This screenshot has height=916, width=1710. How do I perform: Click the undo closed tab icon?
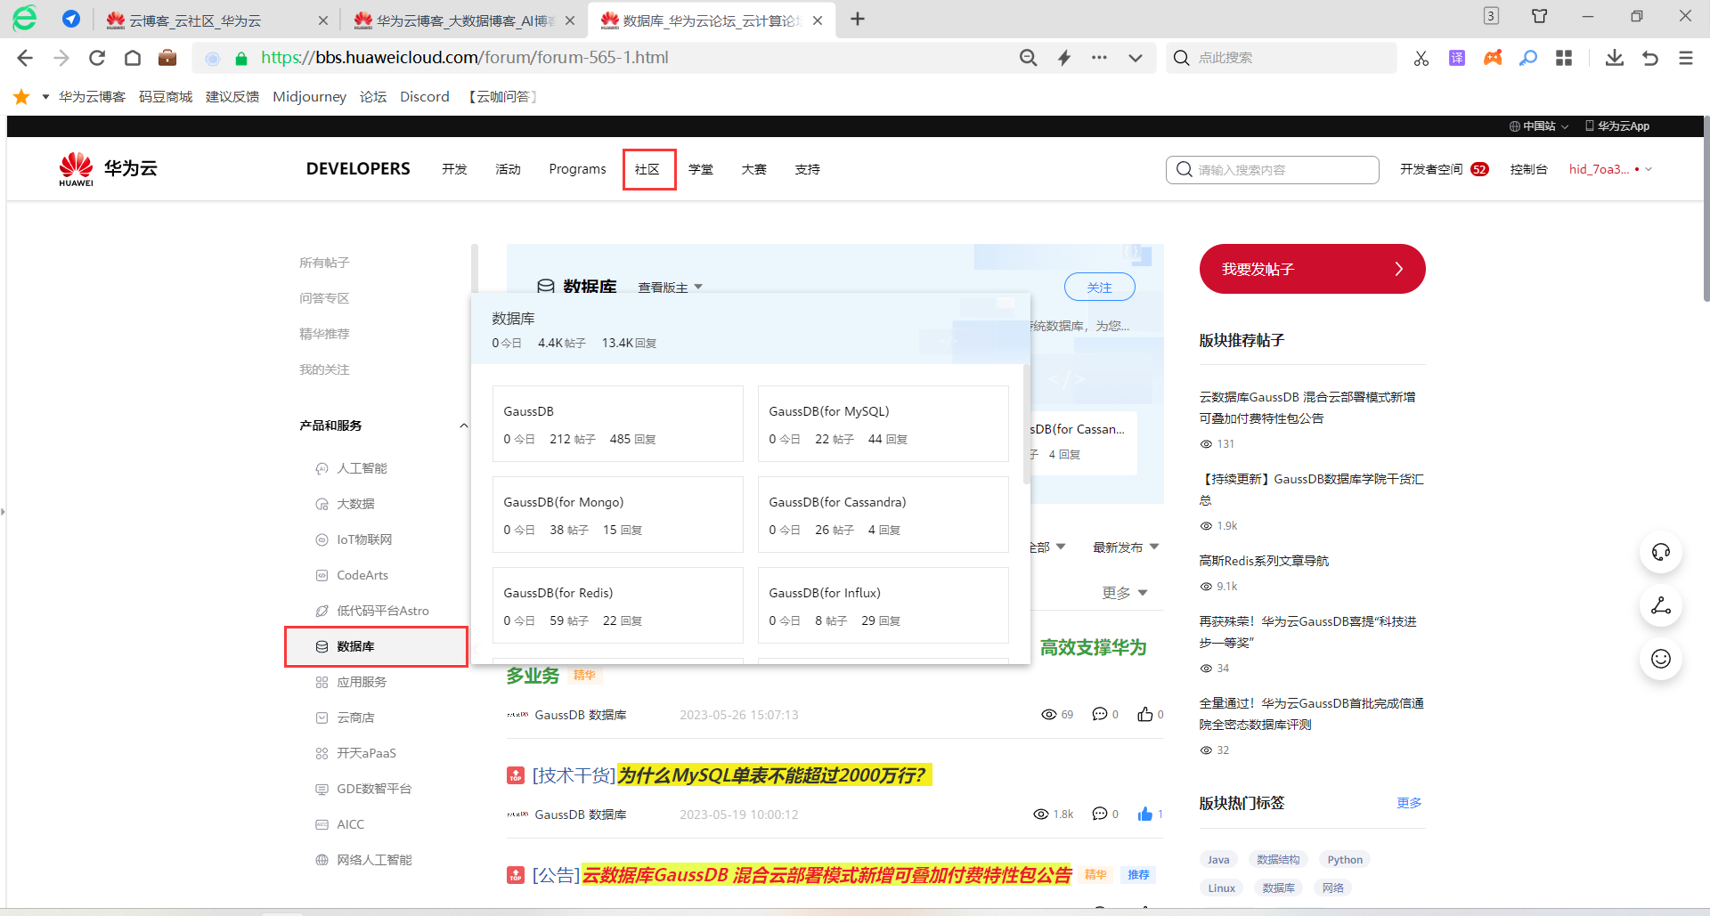coord(1650,58)
